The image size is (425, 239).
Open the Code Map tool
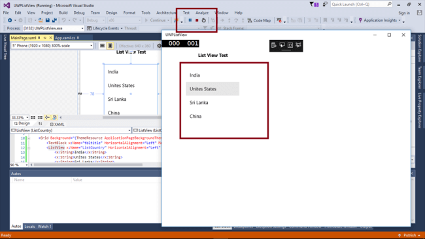coord(259,20)
